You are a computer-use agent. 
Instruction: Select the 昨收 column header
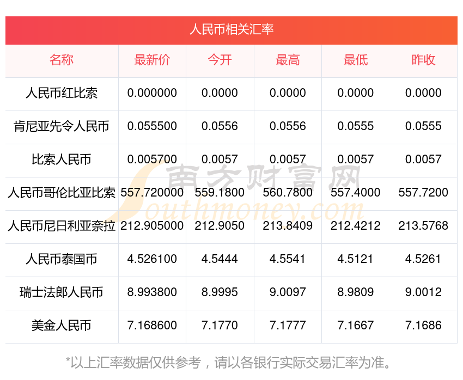pyautogui.click(x=423, y=60)
